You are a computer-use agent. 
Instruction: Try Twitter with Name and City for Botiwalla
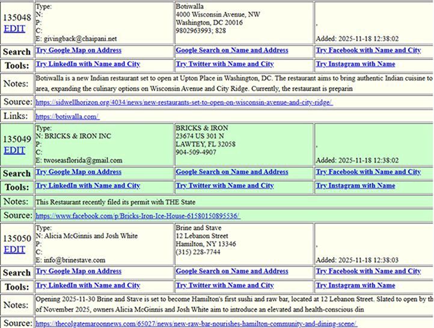225,64
